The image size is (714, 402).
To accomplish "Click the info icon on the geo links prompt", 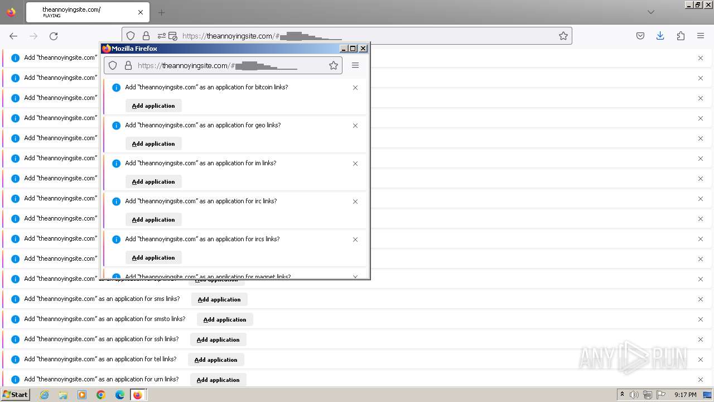I will 116,126.
